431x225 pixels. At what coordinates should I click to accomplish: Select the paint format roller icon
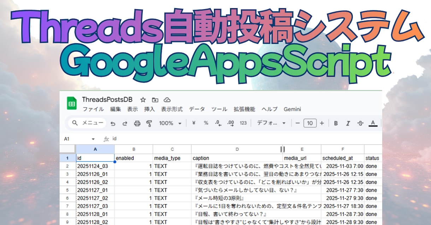[x=149, y=123]
